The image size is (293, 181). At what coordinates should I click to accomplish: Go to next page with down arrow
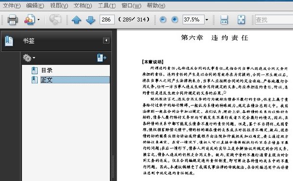[91, 20]
